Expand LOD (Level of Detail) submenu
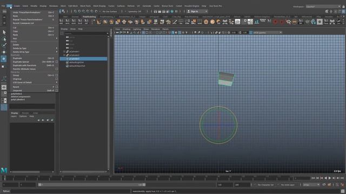The width and height of the screenshot is (346, 194). tap(57, 82)
